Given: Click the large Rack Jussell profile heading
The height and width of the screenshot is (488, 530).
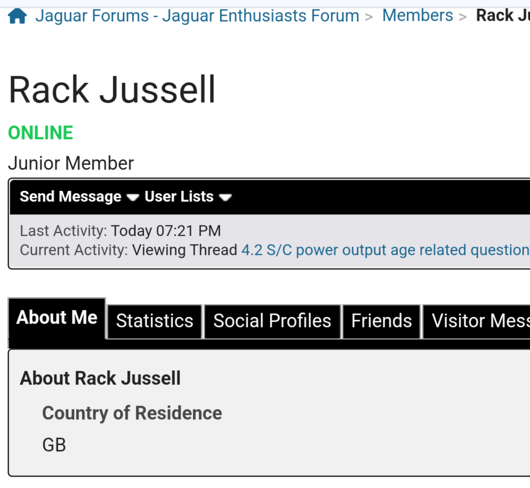Looking at the screenshot, I should [112, 90].
